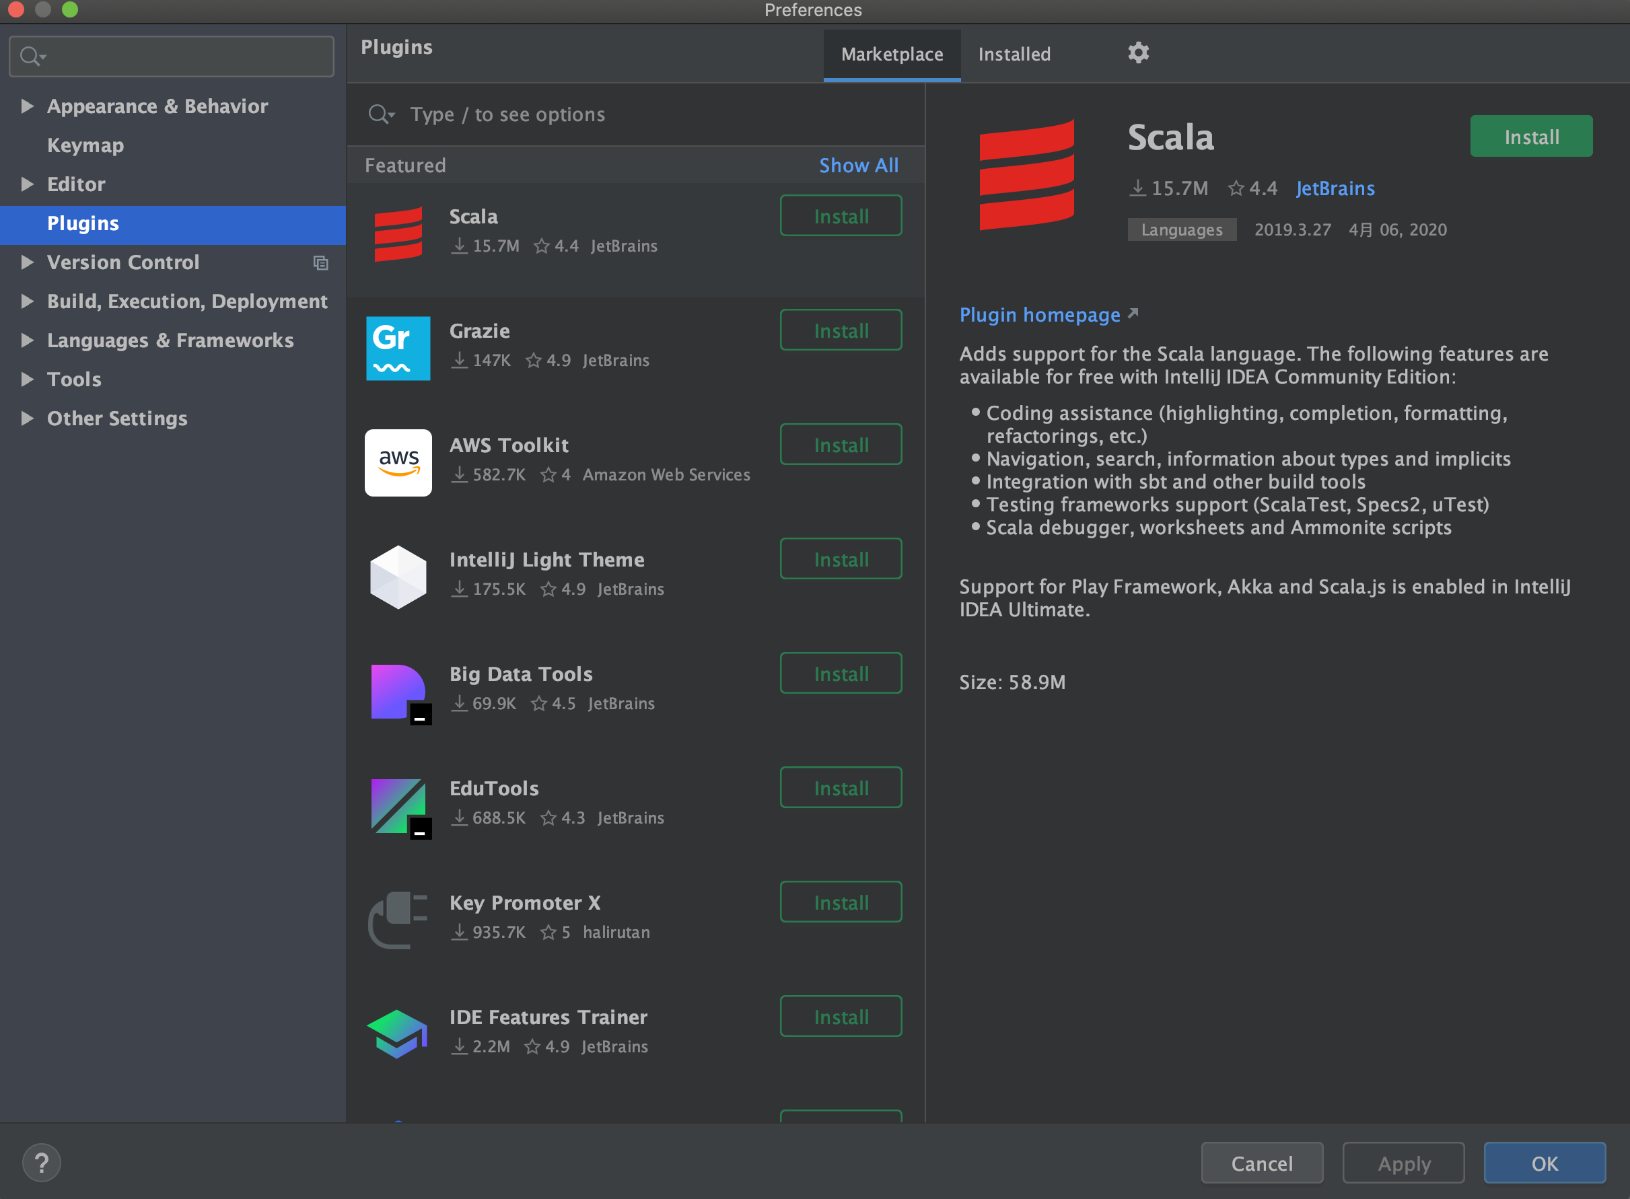Switch to the Installed tab

[x=1014, y=54]
